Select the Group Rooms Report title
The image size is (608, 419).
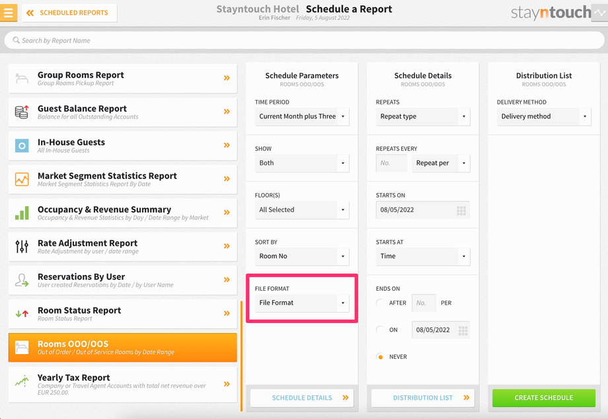[81, 75]
